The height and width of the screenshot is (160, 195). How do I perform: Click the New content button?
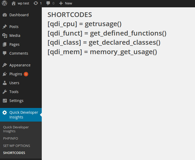tap(68, 3)
